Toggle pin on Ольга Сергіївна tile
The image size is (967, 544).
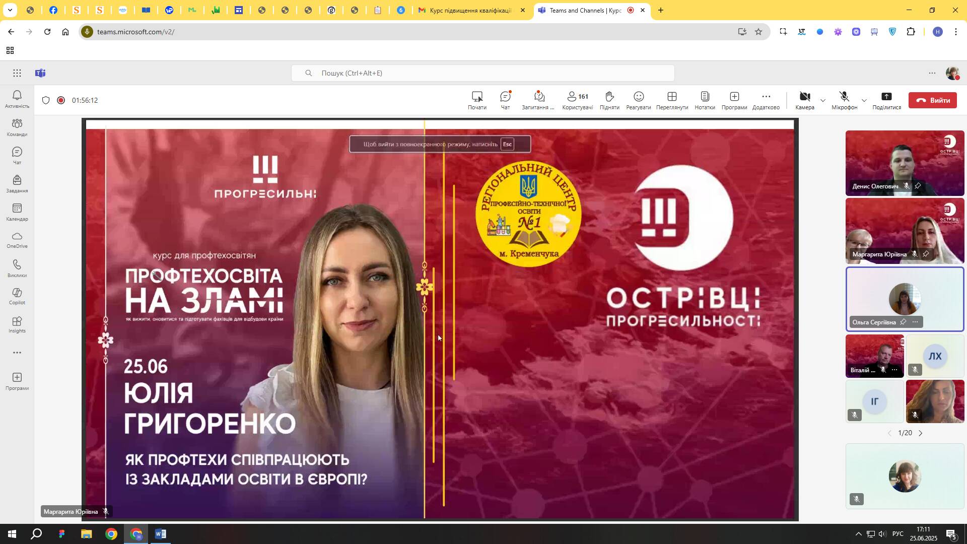pos(903,322)
